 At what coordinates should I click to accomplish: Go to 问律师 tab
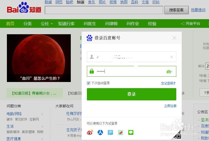(x=111, y=24)
